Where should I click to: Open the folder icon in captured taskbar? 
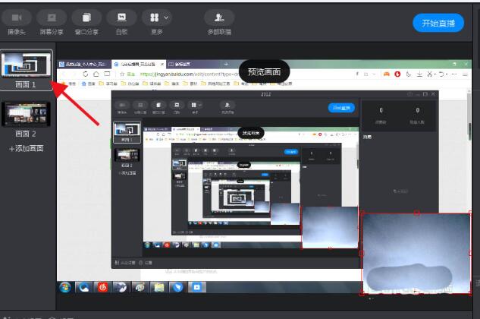159,289
